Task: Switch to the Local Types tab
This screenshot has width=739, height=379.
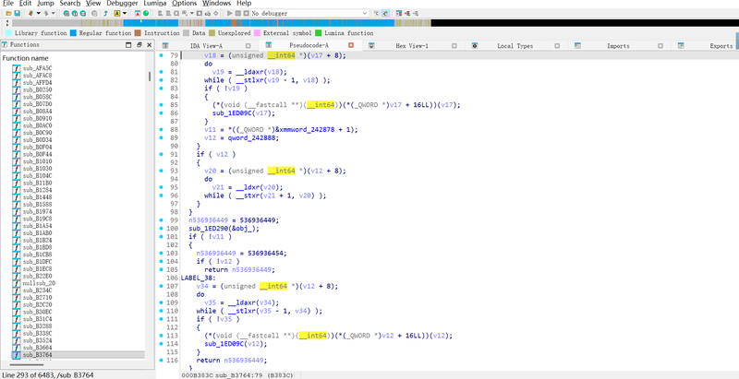Action: tap(515, 45)
